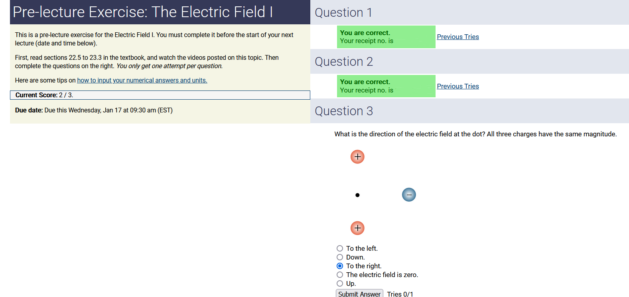Image resolution: width=629 pixels, height=297 pixels.
Task: Click the Question 2 section header
Action: 344,62
